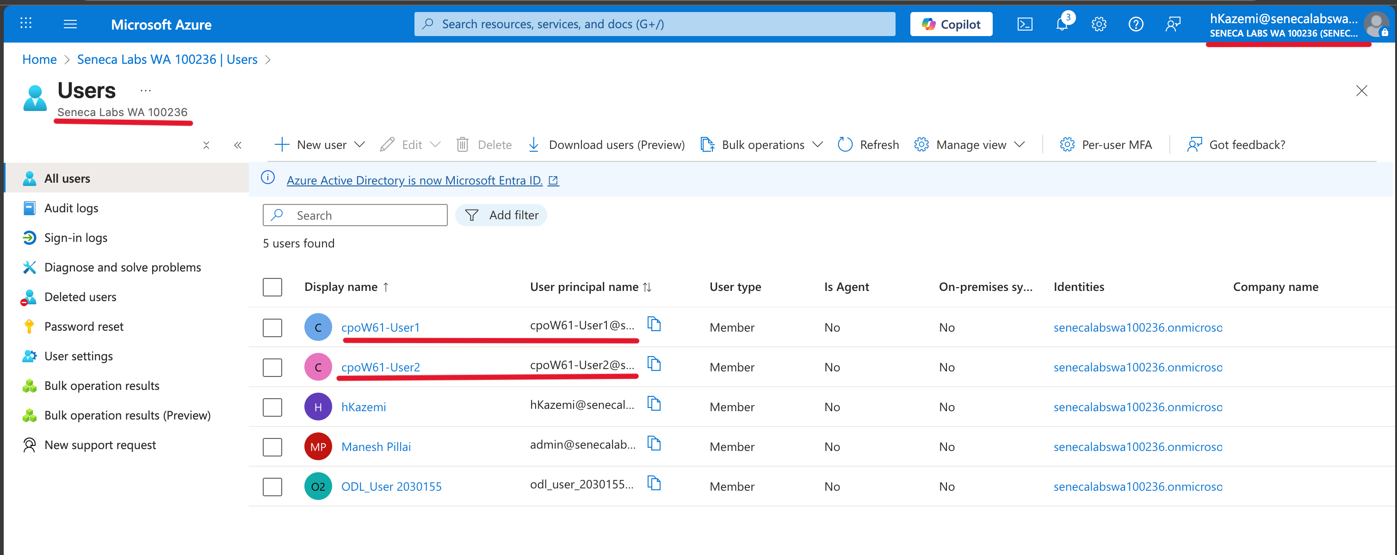
Task: Click Got feedback? button
Action: coord(1236,145)
